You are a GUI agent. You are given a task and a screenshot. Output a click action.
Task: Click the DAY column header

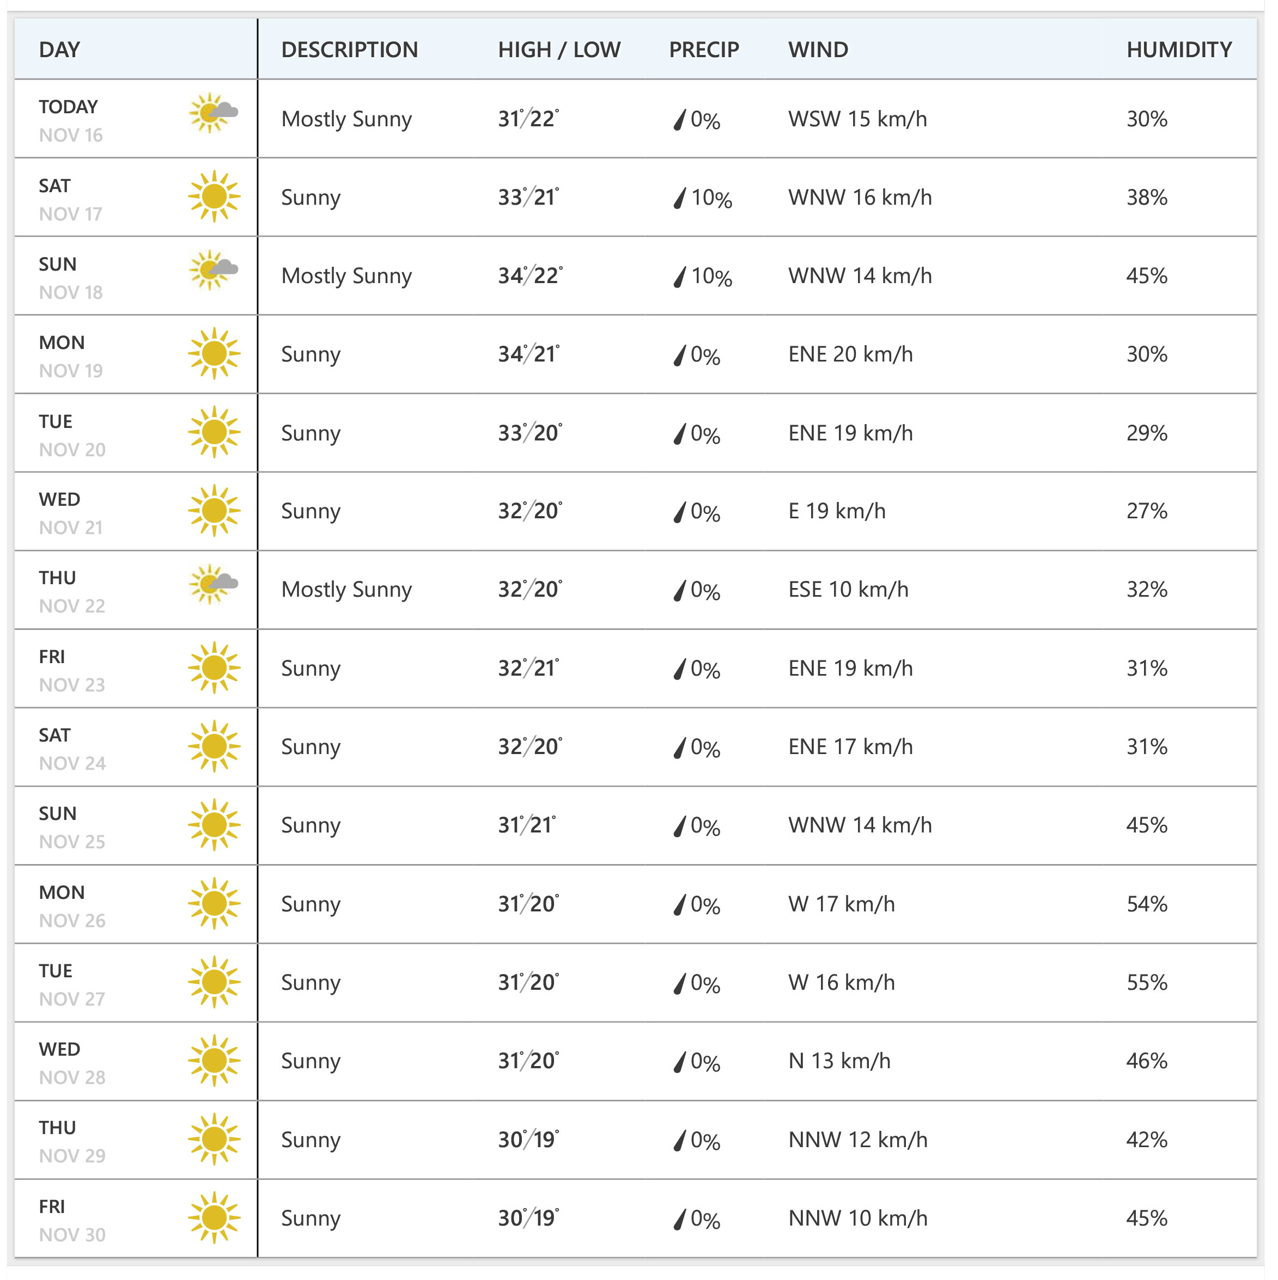60,50
